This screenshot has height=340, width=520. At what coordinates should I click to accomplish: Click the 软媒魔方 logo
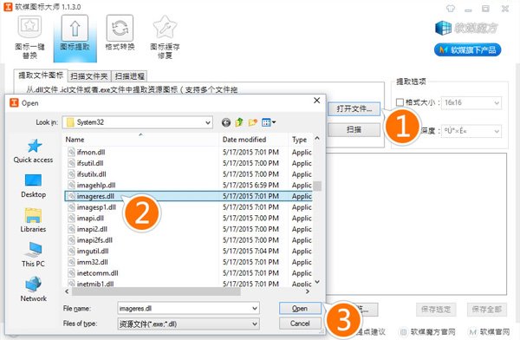click(x=466, y=28)
